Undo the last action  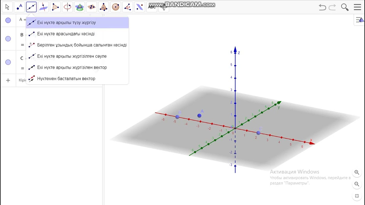tap(322, 7)
